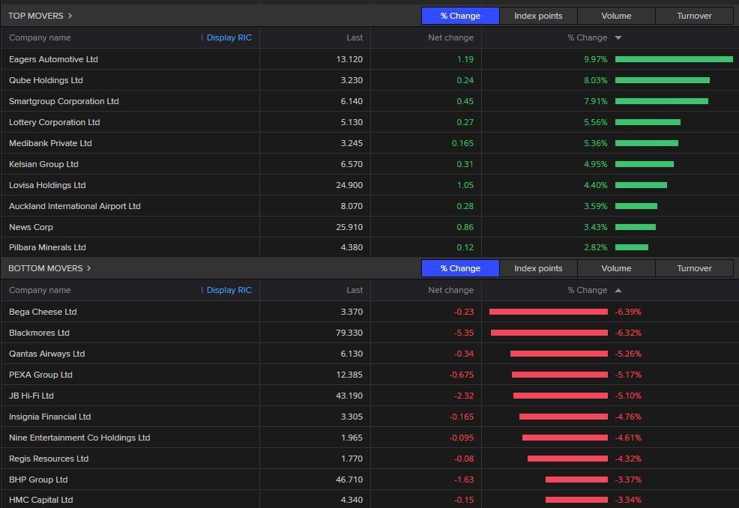Screen dimensions: 739x508
Task: Select Insignia Financial Ltd
Action: tap(50, 417)
